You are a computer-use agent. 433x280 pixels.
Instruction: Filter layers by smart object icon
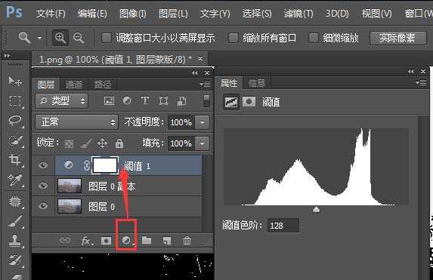point(181,101)
